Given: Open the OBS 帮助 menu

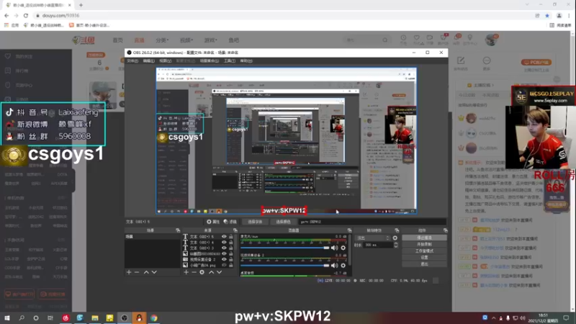Looking at the screenshot, I should (x=246, y=61).
